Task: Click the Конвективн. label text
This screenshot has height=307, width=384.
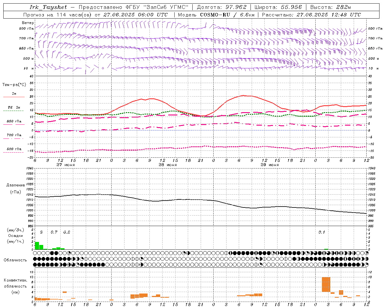Action: click(15, 280)
